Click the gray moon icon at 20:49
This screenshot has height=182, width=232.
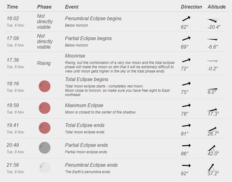click(x=45, y=148)
